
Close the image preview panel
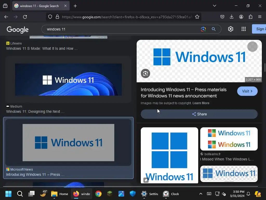click(x=252, y=47)
